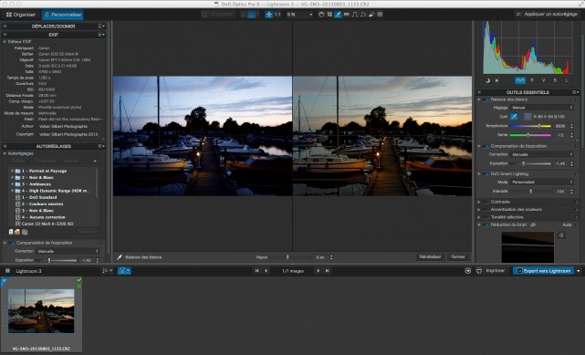Show shadow clipping with the moon icon
585x355 pixels.
tap(487, 80)
